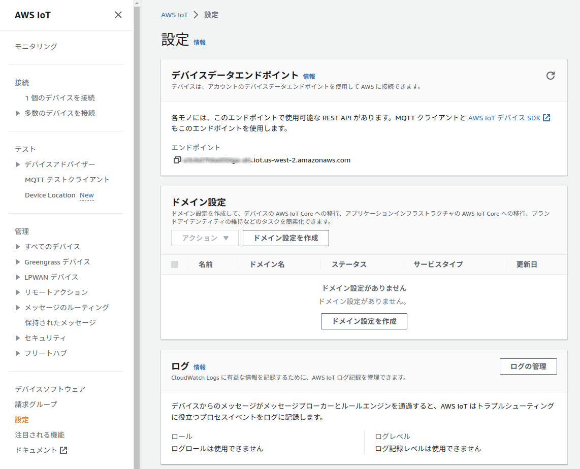Viewport: 580px width, 469px height.
Task: Click external link icon next to AWS IoT デバイス SDK
Action: point(546,118)
